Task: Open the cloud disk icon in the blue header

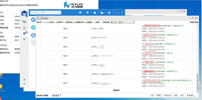Action: point(102,13)
